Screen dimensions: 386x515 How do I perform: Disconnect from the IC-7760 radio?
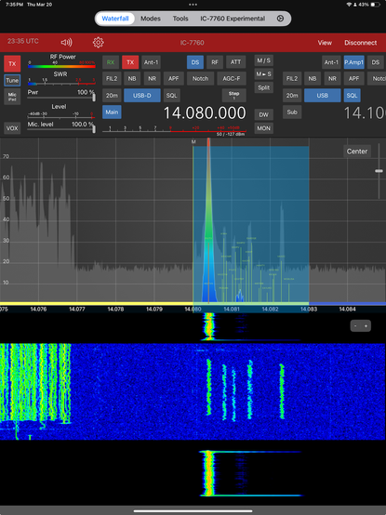360,43
